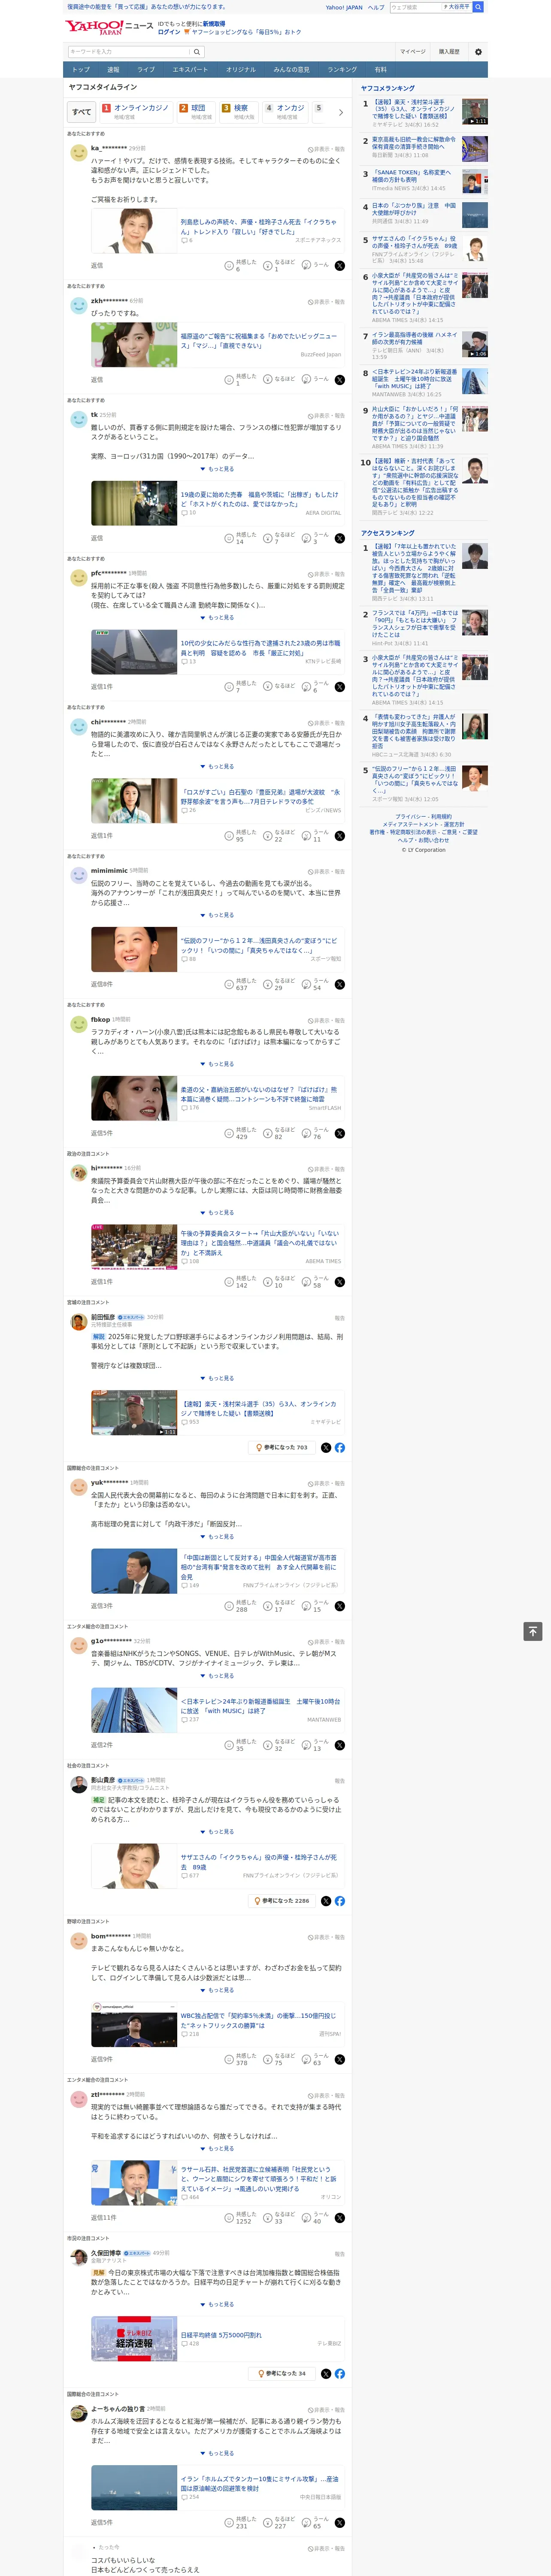Click 非表示・報告 on ka_ user's comment
551x2576 pixels.
coord(326,149)
